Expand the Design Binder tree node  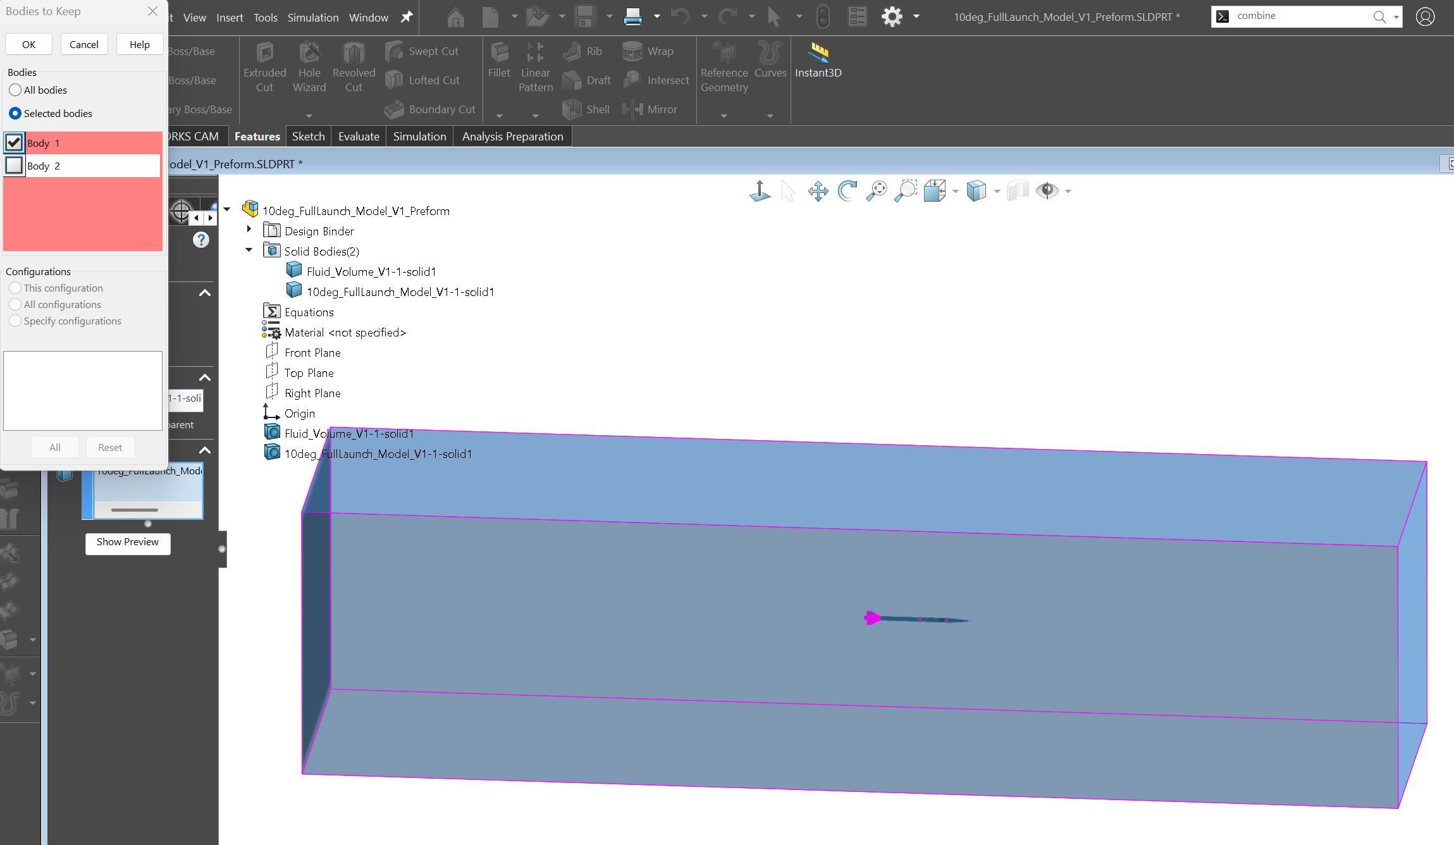(249, 230)
